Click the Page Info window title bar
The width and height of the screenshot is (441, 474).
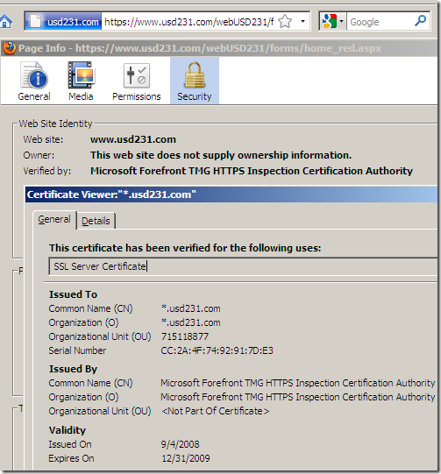tap(219, 48)
